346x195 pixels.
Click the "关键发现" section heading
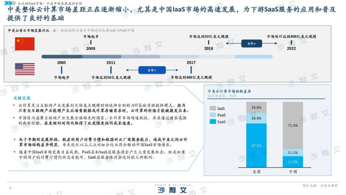22,98
